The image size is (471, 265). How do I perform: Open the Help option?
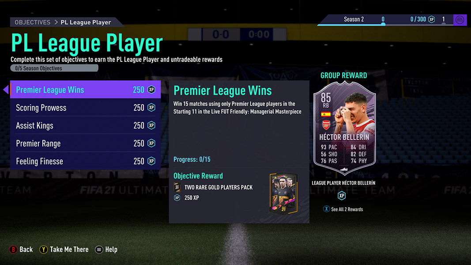(106, 250)
